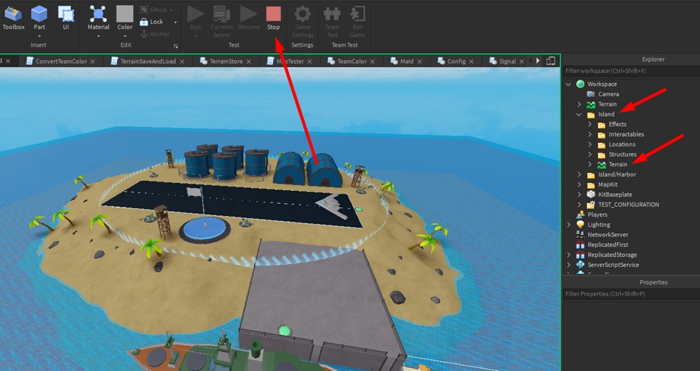Close the Config tab
The image size is (700, 371).
click(x=471, y=62)
